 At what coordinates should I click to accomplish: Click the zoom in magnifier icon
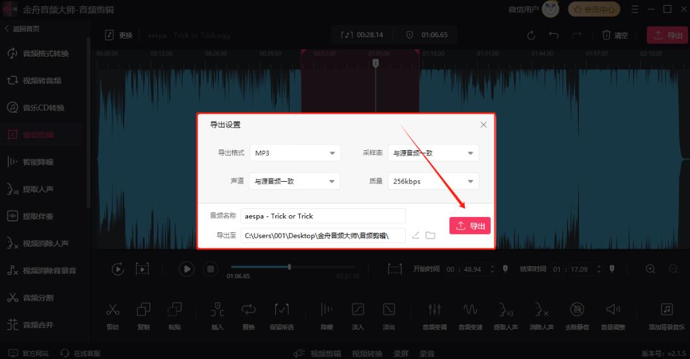click(650, 269)
